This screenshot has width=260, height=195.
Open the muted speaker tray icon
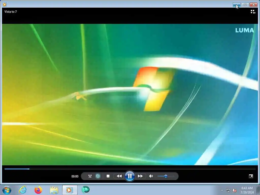234,190
